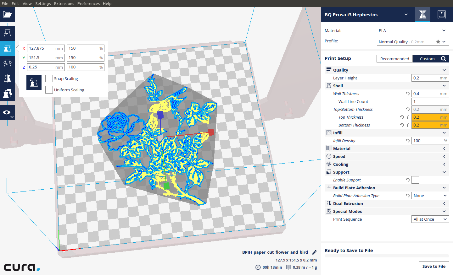This screenshot has height=275, width=453.
Task: Open the Preferences menu
Action: click(x=88, y=3)
